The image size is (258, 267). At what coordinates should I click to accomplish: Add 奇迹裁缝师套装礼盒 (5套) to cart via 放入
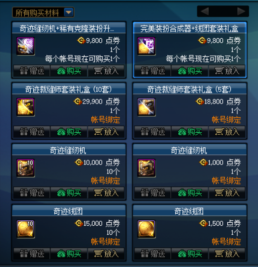coord(227,132)
